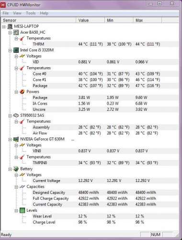The height and width of the screenshot is (240, 182).
Task: Select the ST950032 5AS hard drive icon
Action: (x=16, y=115)
